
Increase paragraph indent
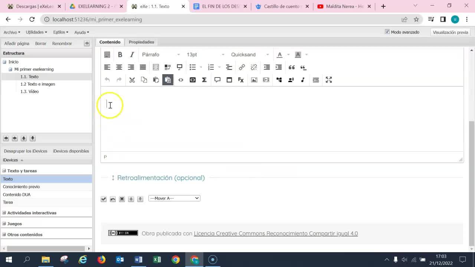(x=279, y=67)
